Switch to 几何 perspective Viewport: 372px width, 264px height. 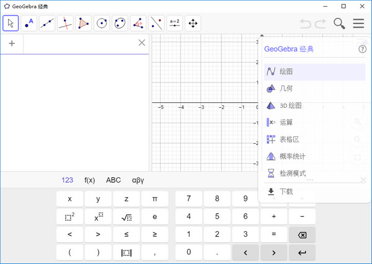pyautogui.click(x=286, y=89)
